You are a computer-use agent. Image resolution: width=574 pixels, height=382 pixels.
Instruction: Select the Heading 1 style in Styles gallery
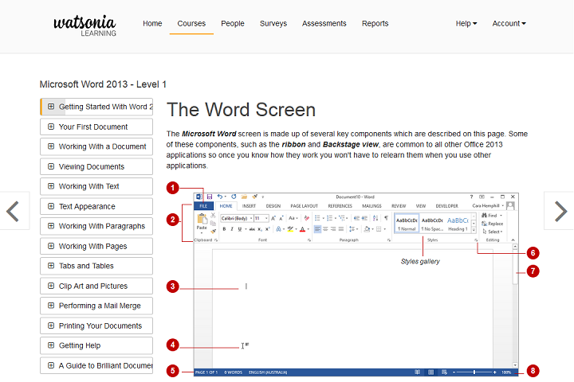pyautogui.click(x=458, y=224)
